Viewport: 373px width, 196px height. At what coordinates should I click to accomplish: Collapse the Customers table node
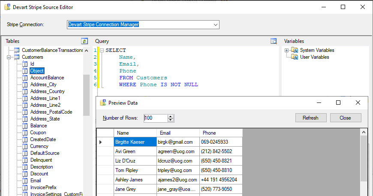(9, 57)
